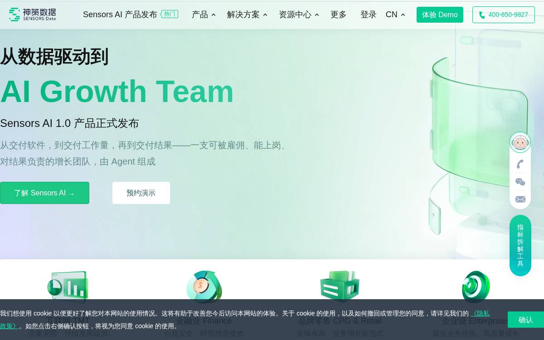
Task: Expand the 解决方案 menu
Action: [x=247, y=15]
